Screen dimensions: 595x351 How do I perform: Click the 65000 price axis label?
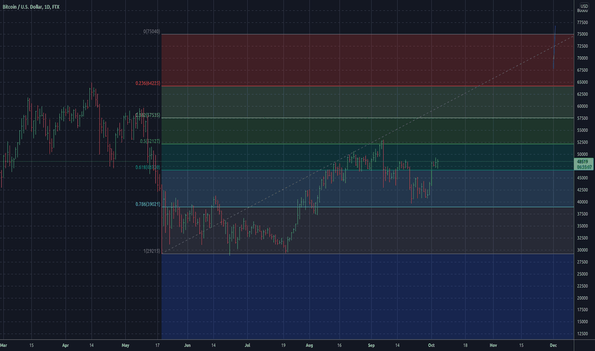(x=582, y=82)
